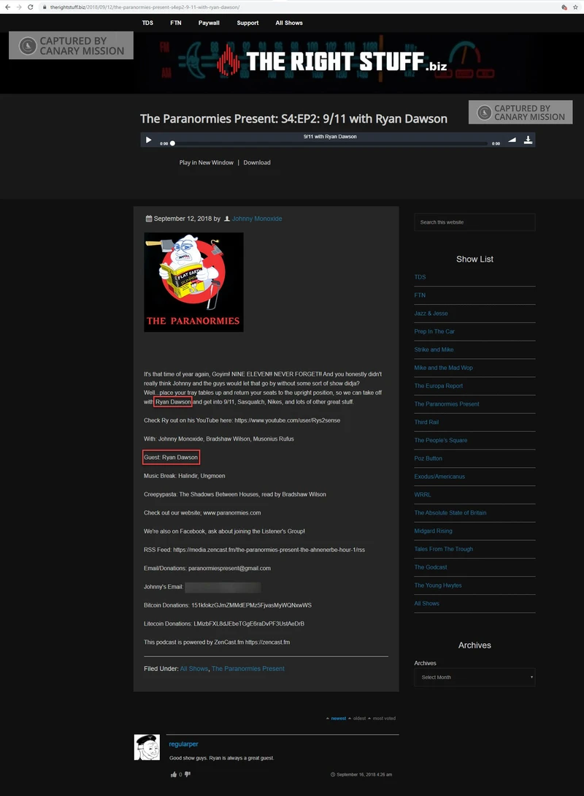Open All Shows in the Show List
Viewport: 584px width, 796px height.
[427, 604]
